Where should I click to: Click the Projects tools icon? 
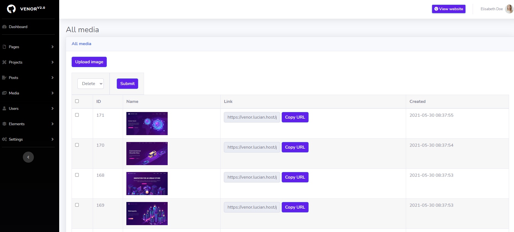4,62
